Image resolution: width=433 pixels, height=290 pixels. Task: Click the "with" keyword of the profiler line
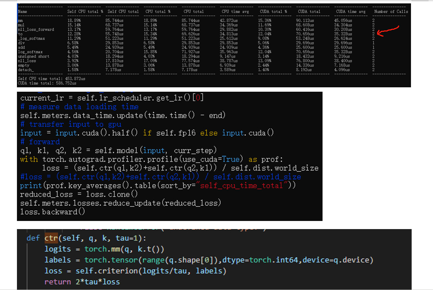coord(29,159)
